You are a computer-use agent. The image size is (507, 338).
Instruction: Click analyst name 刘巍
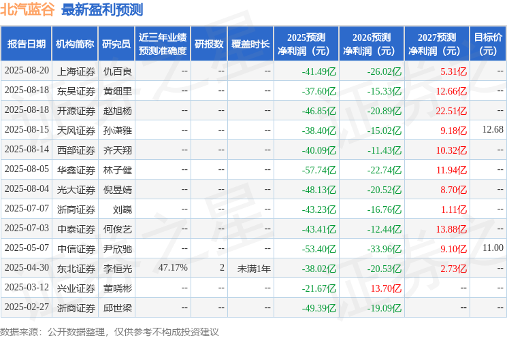[x=122, y=209]
